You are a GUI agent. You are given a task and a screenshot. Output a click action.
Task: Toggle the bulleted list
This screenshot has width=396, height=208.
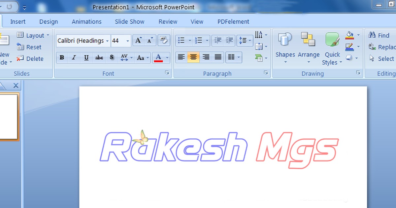pos(182,40)
